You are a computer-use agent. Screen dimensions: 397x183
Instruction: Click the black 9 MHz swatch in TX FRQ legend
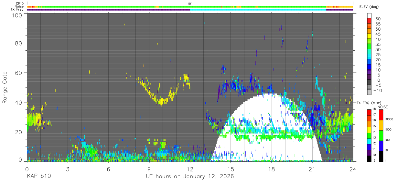[369, 158]
